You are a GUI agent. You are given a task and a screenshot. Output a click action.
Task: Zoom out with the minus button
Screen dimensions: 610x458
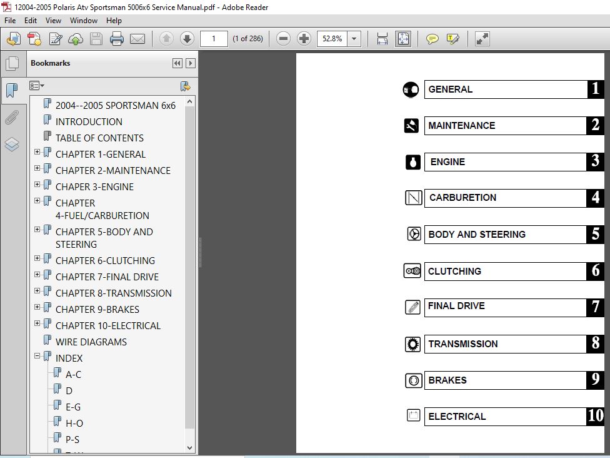pyautogui.click(x=284, y=39)
